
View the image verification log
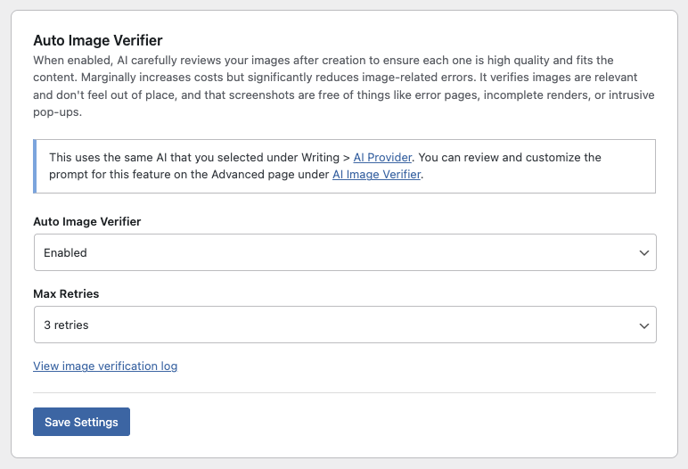(105, 366)
